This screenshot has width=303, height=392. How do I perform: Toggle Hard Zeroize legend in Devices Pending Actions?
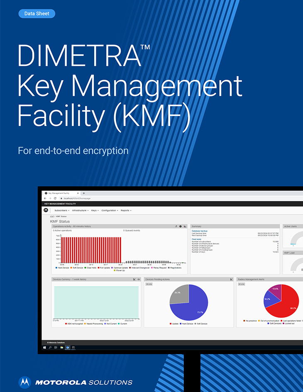coord(186,324)
